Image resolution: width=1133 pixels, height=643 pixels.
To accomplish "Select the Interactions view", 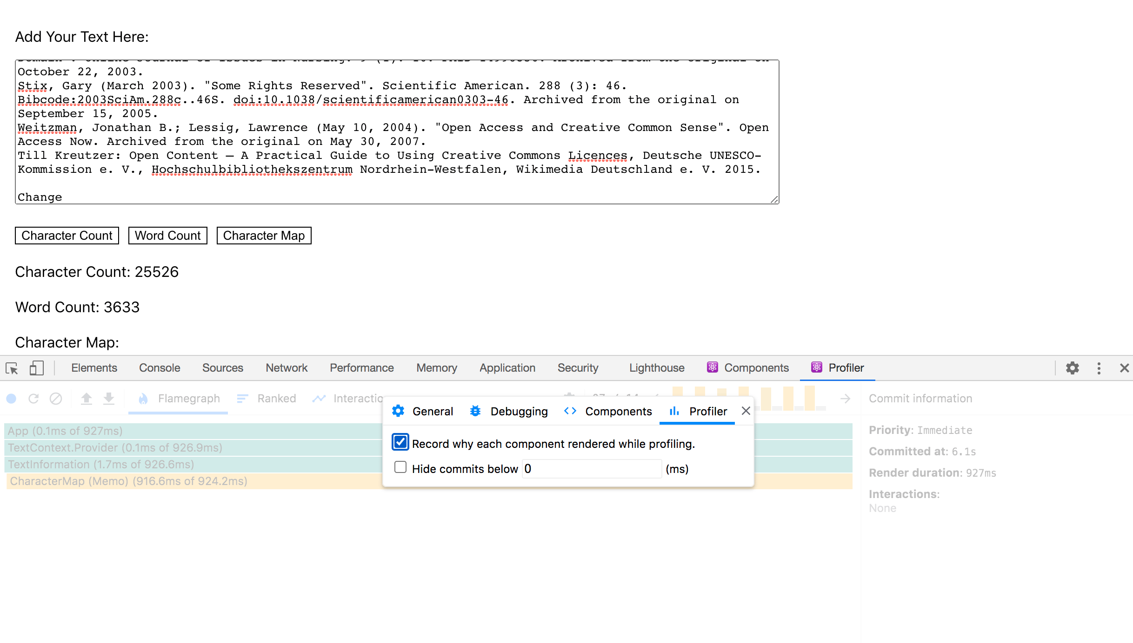I will (x=347, y=399).
